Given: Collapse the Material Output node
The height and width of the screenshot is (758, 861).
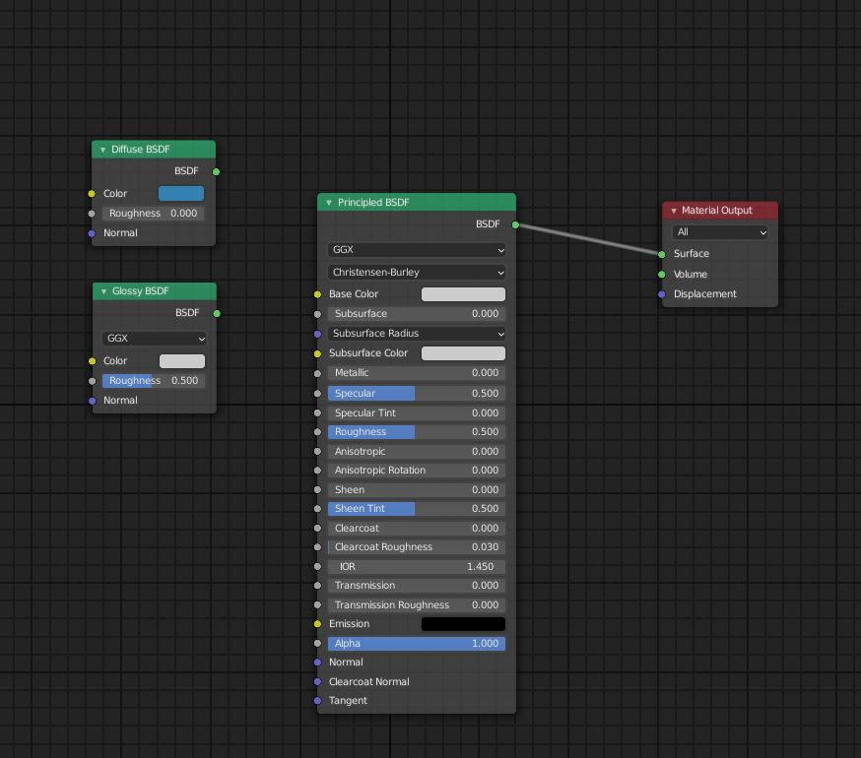Looking at the screenshot, I should point(674,211).
